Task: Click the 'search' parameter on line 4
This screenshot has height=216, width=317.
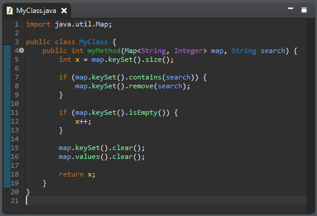Action: pos(273,51)
